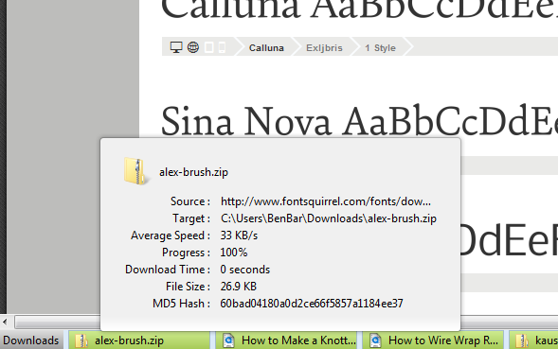558x349 pixels.
Task: Open the Calluna font link
Action: 266,47
